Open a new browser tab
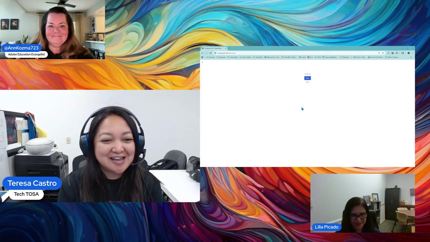 pyautogui.click(x=229, y=48)
